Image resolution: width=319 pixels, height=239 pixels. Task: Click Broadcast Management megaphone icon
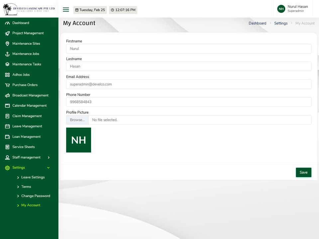point(7,95)
